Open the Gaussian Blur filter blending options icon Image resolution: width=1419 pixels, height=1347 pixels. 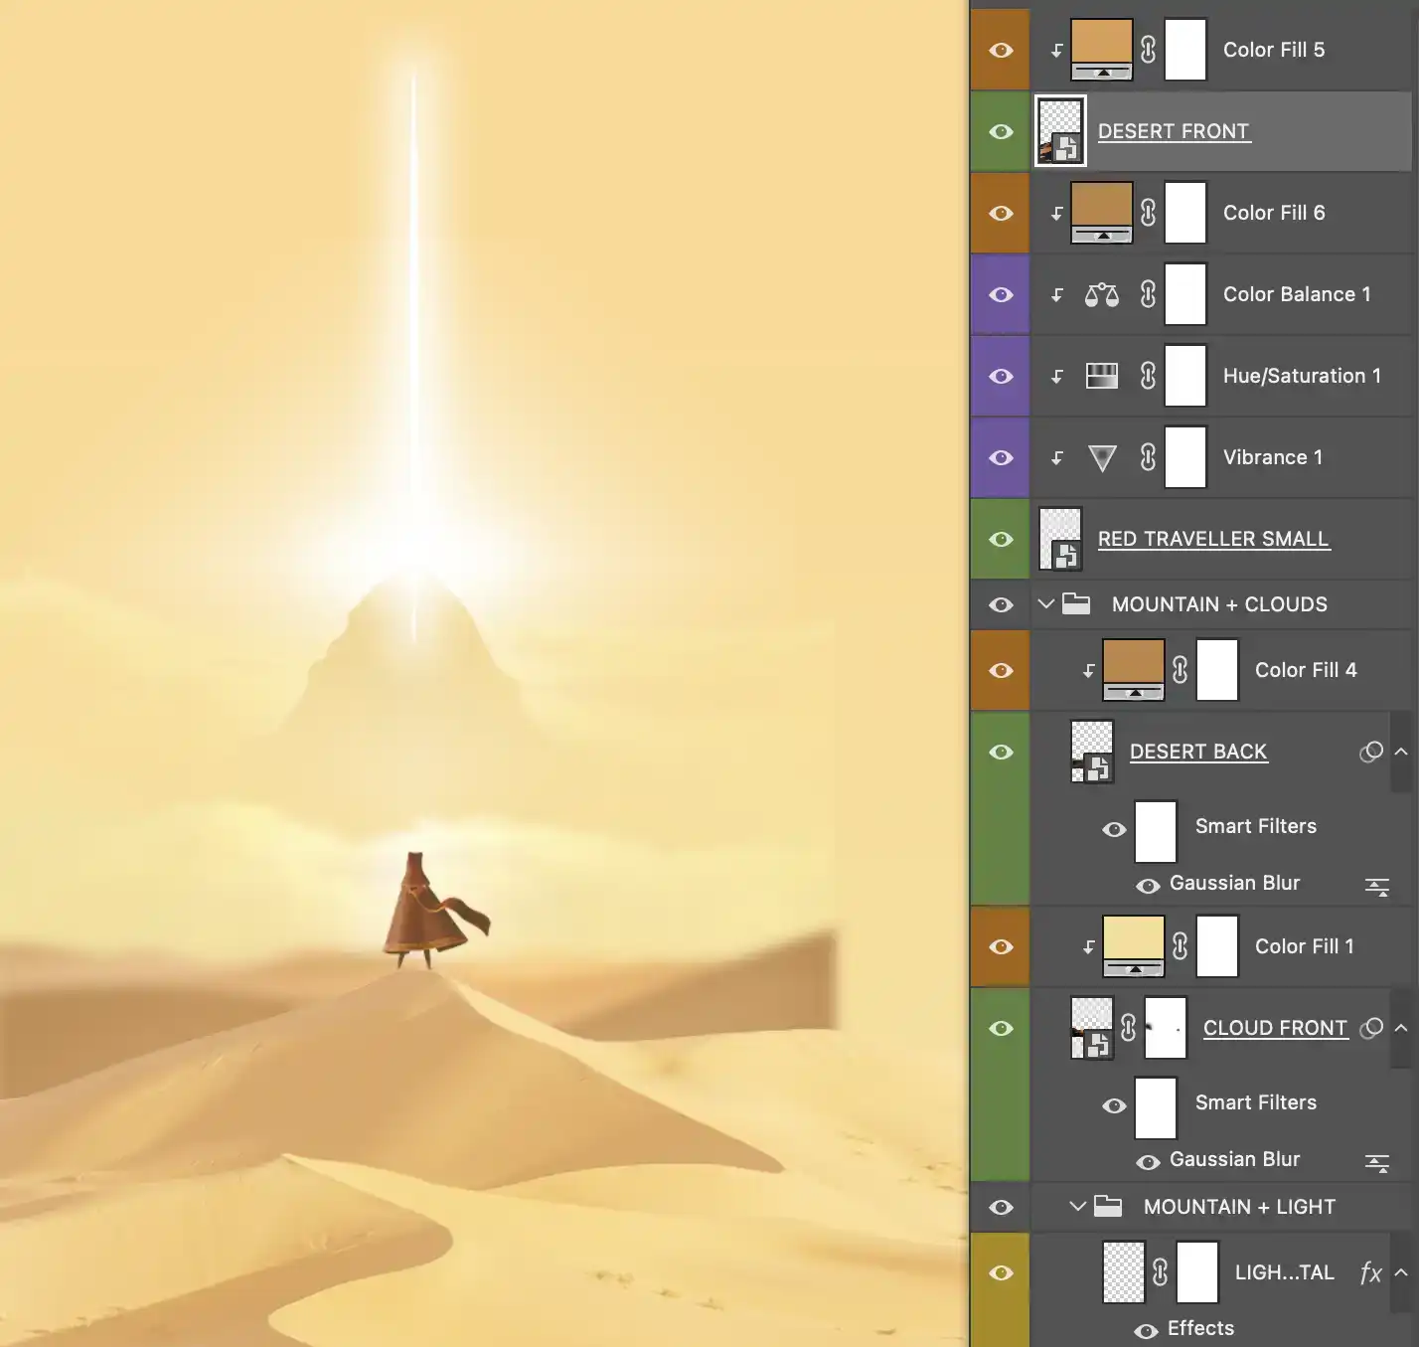pos(1377,885)
